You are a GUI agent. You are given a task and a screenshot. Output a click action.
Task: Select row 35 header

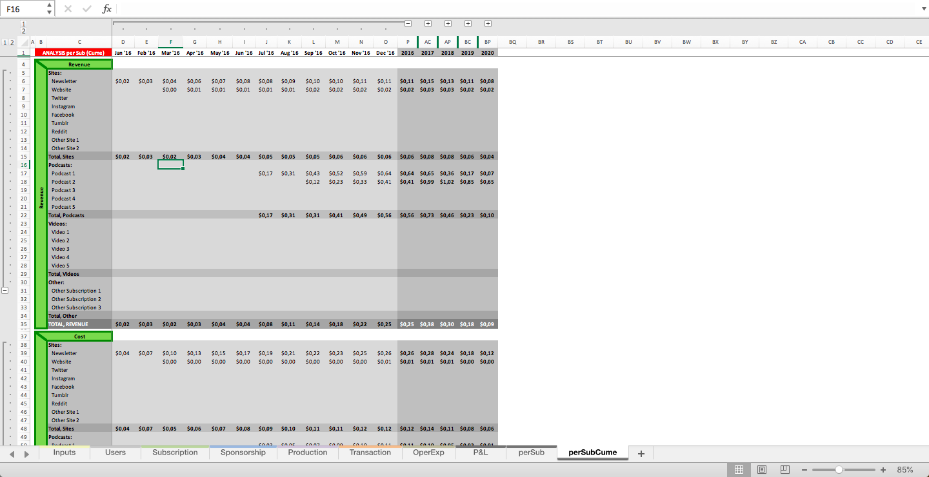tap(24, 324)
